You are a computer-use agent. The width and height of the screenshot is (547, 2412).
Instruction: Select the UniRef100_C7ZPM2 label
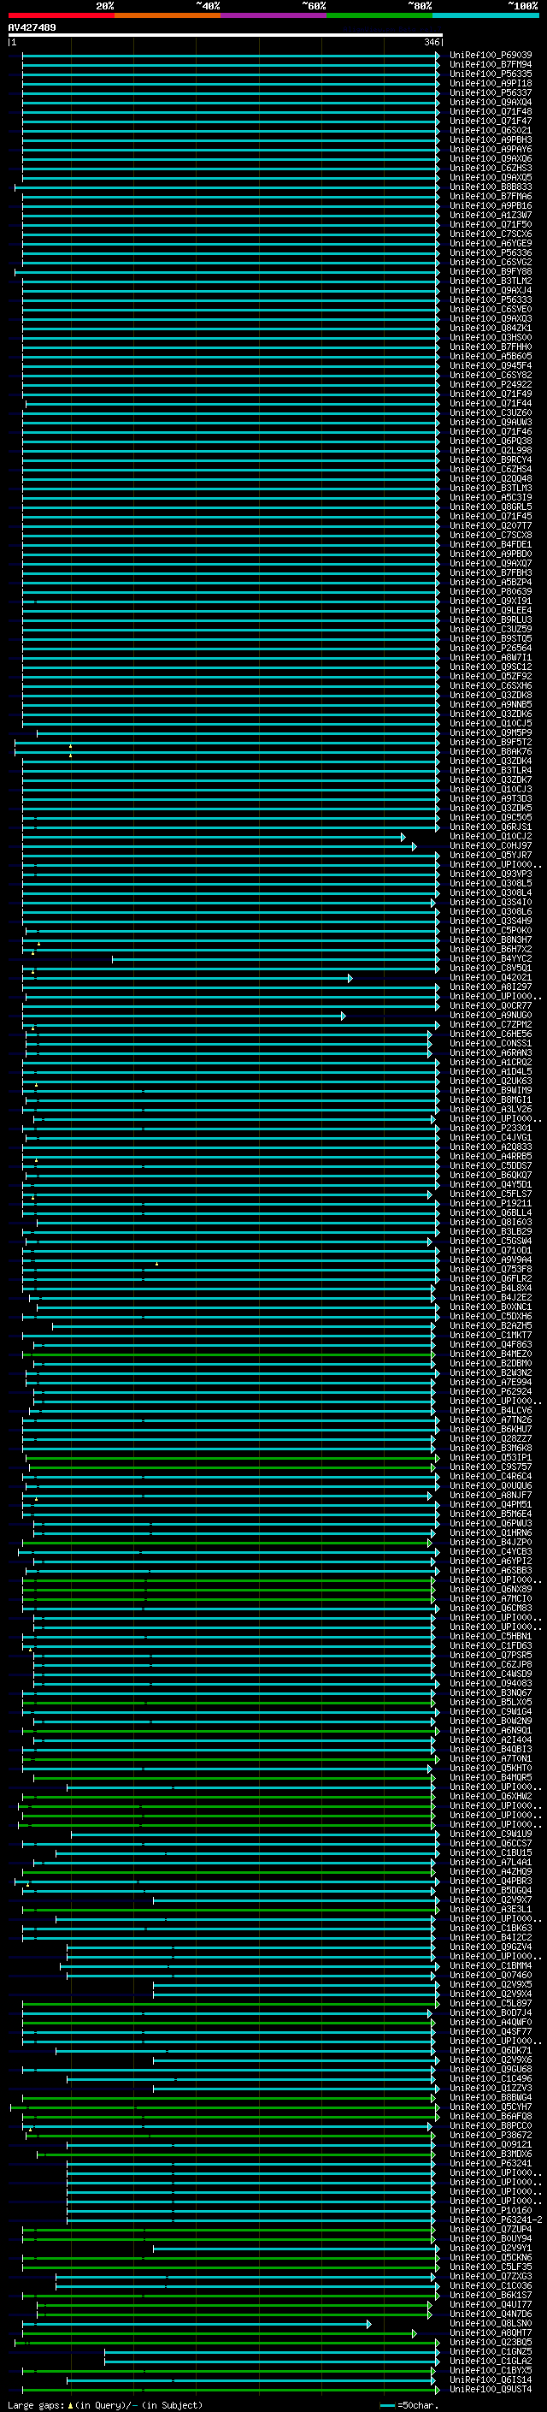coord(490,1024)
